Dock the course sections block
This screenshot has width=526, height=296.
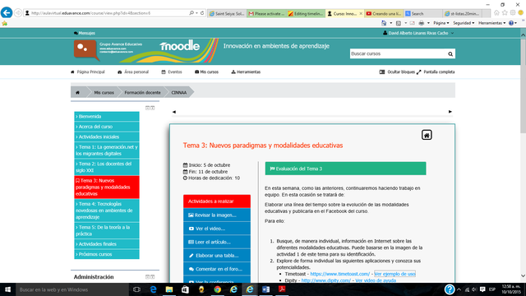click(153, 108)
